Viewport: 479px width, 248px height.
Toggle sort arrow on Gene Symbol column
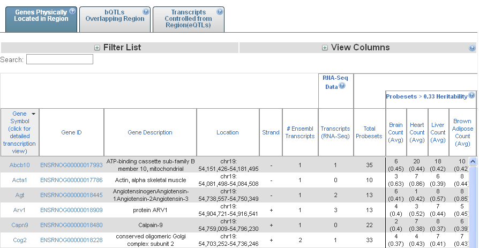[33, 114]
